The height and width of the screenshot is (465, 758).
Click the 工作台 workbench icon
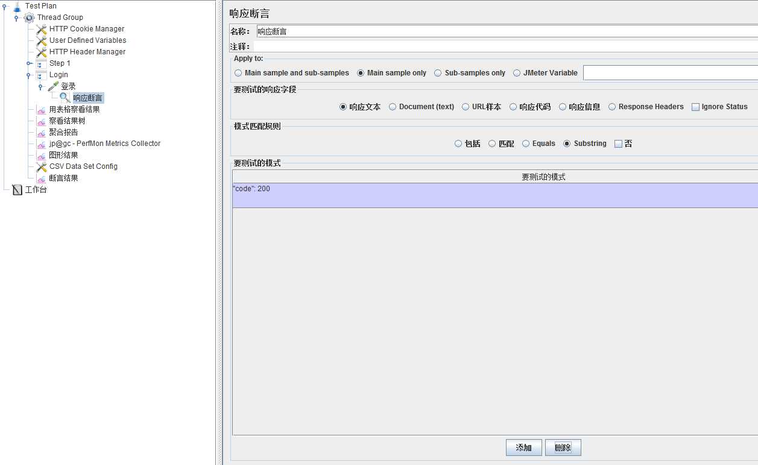17,190
